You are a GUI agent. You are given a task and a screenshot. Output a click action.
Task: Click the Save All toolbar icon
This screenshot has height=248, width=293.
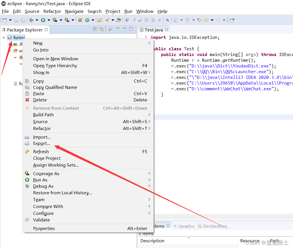pos(23,20)
